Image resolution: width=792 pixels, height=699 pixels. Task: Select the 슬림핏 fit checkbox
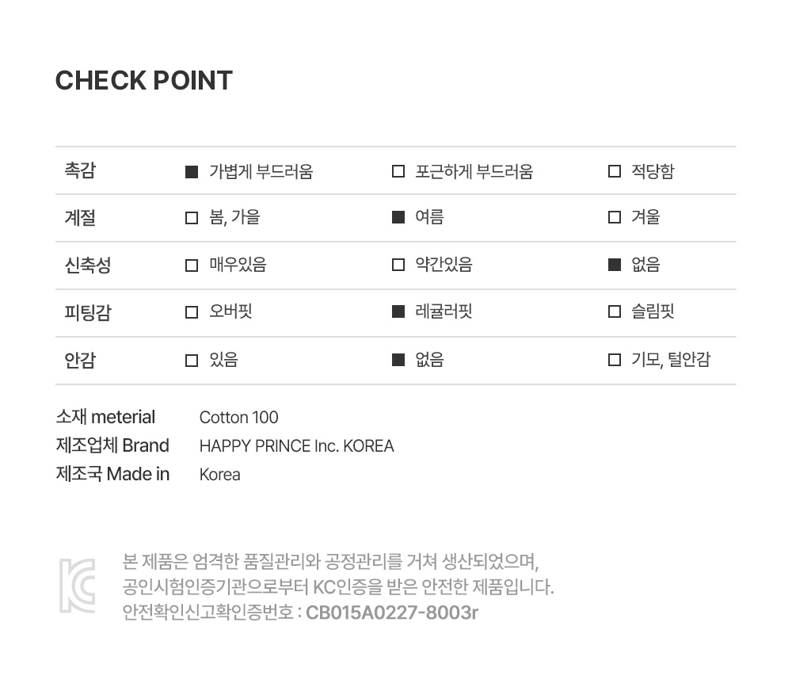click(615, 311)
